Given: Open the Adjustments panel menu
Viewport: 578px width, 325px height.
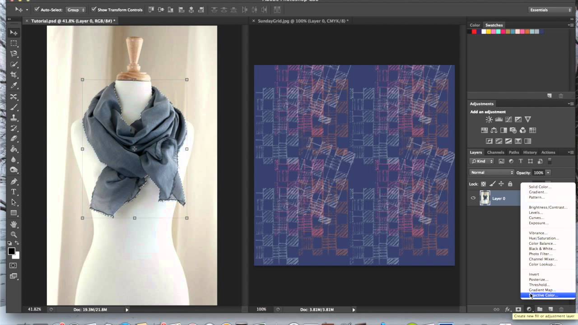Looking at the screenshot, I should (x=571, y=104).
